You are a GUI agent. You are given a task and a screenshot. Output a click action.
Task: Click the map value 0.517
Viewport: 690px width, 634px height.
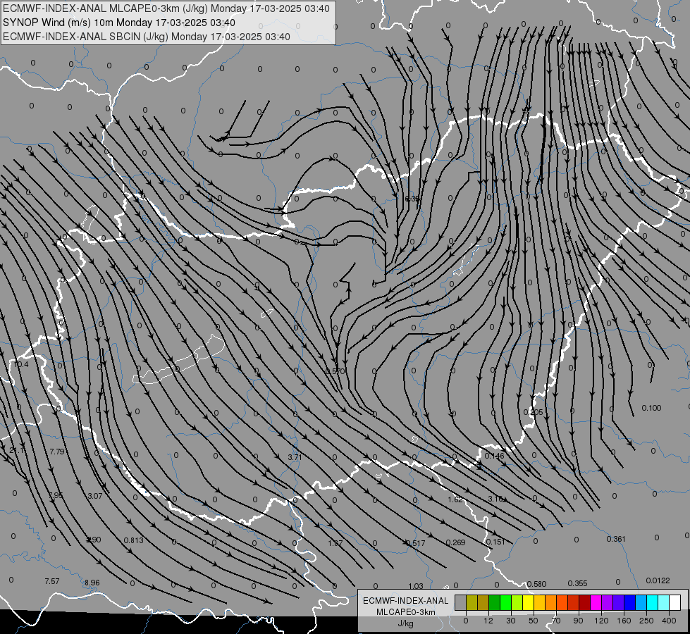click(416, 543)
